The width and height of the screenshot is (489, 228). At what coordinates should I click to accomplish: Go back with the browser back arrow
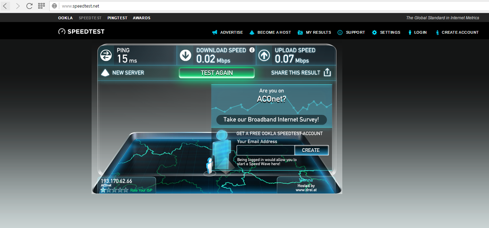6,6
